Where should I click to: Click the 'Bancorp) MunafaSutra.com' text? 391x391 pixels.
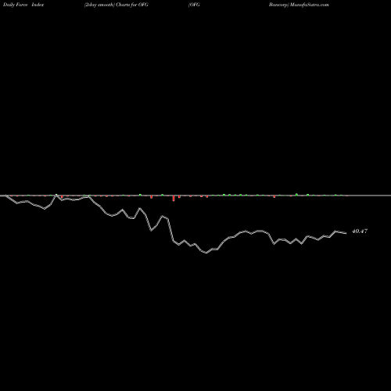click(299, 5)
